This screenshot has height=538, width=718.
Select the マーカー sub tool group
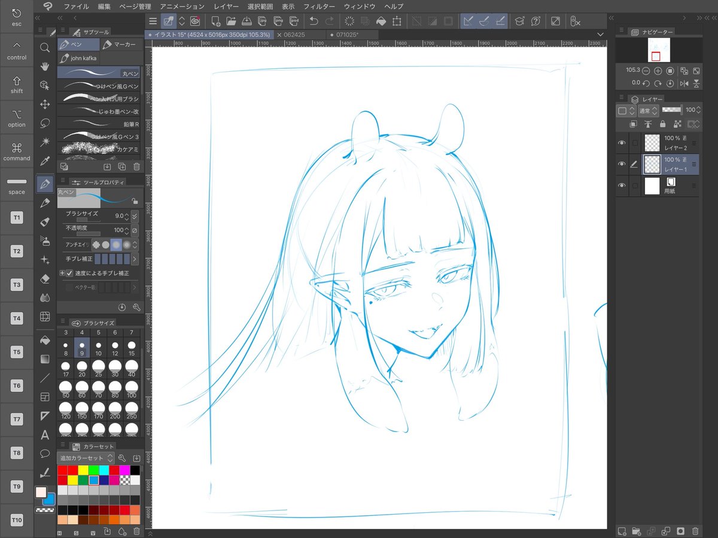[x=120, y=45]
